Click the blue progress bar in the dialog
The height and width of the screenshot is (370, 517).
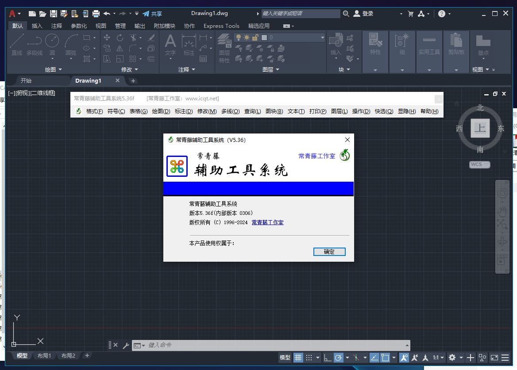click(258, 188)
